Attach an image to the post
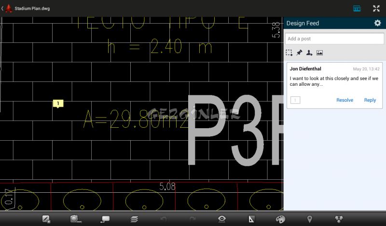The height and width of the screenshot is (226, 386). pyautogui.click(x=319, y=53)
